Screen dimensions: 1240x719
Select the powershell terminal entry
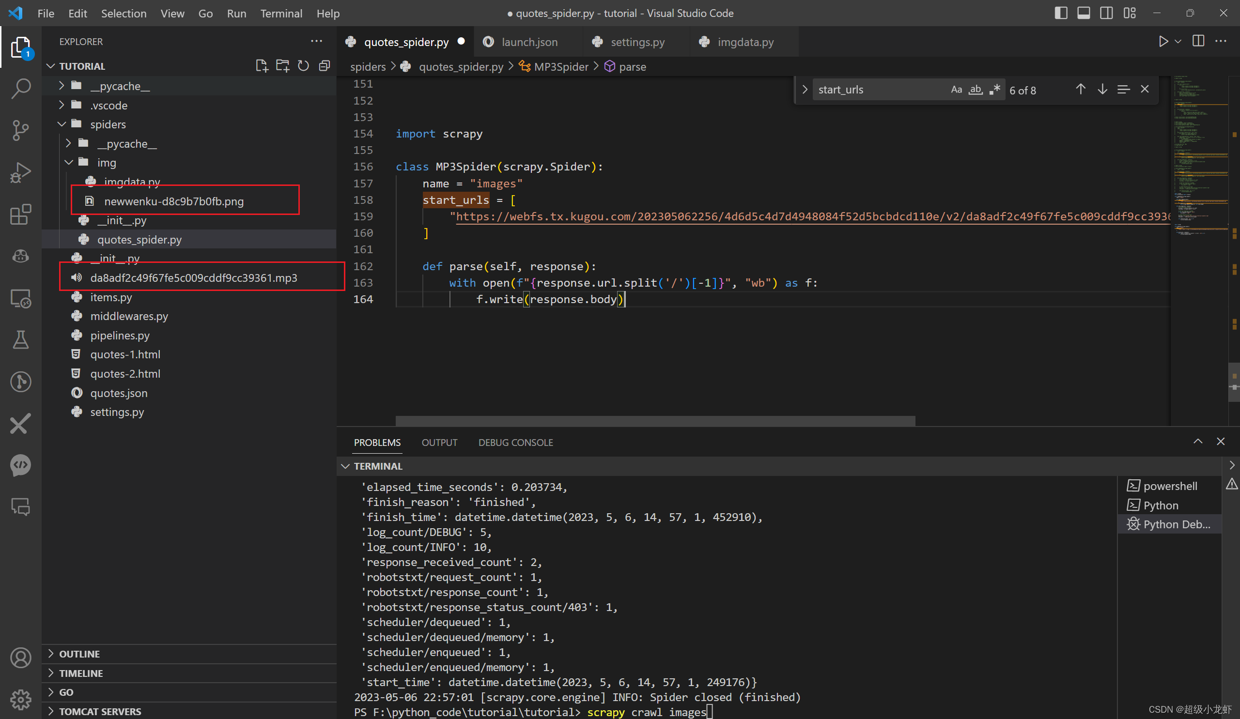click(1170, 486)
